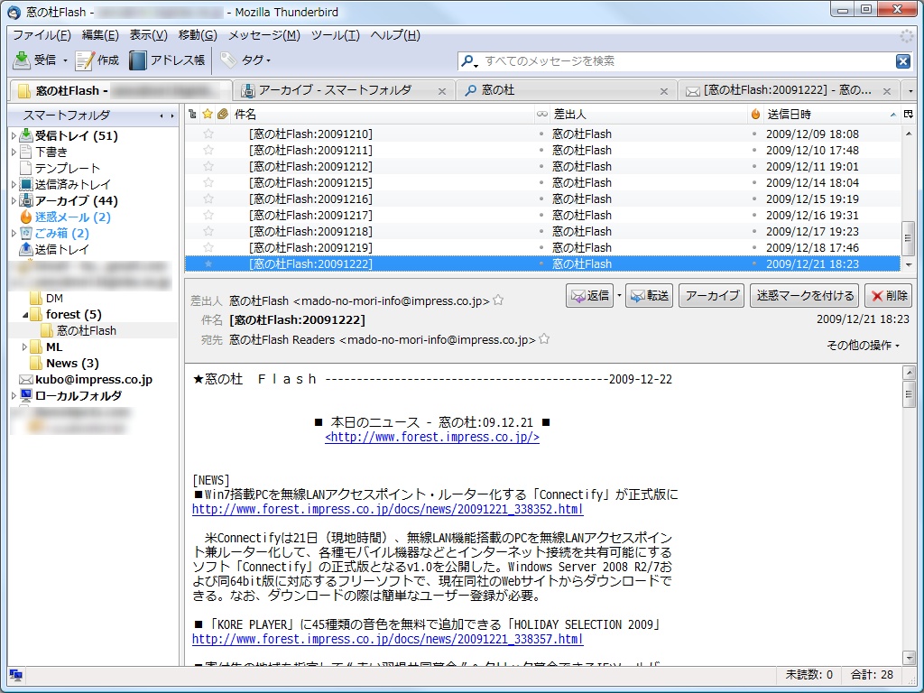Expand the ML folder
Viewport: 924px width, 693px height.
(24, 347)
